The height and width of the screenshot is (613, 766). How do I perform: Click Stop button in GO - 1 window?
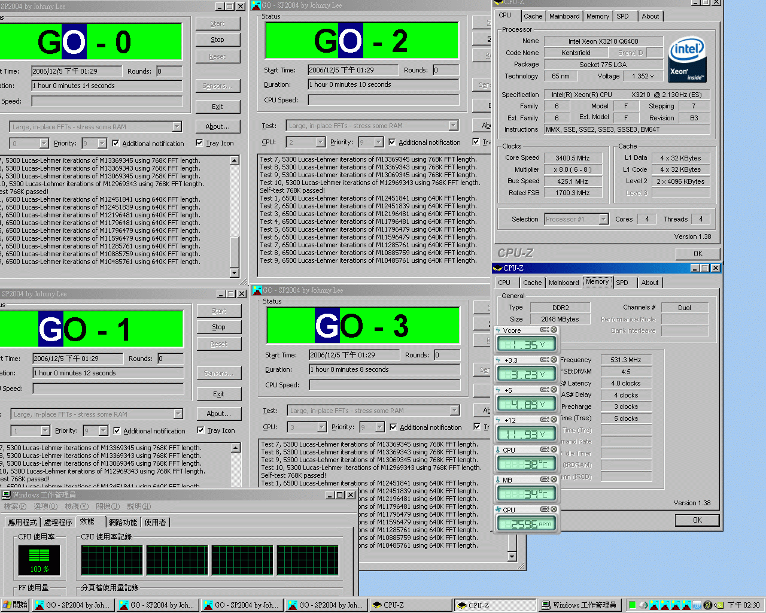point(219,327)
